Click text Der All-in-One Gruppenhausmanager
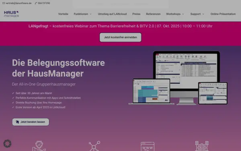The height and width of the screenshot is (151, 241). (x=44, y=84)
